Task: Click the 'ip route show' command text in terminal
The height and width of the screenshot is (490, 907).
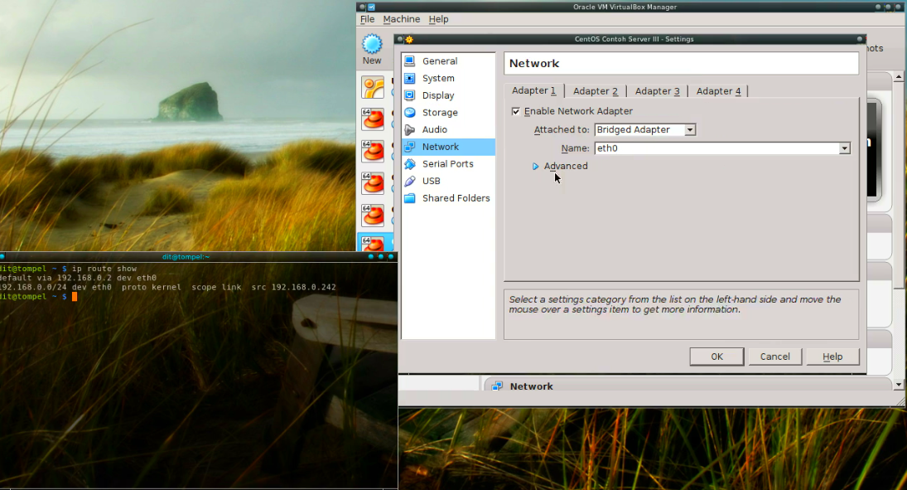Action: [x=104, y=269]
